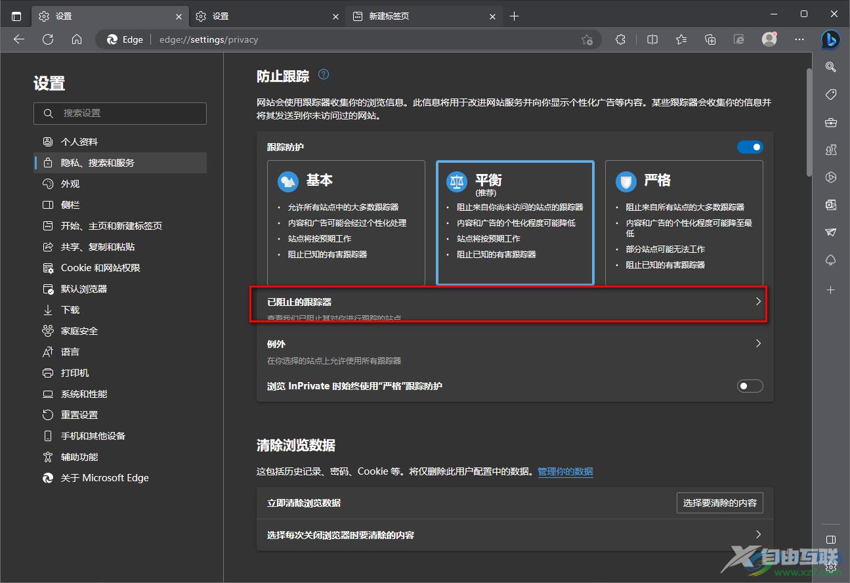The image size is (850, 583).
Task: Select the 平衡 tracking prevention card
Action: point(515,223)
